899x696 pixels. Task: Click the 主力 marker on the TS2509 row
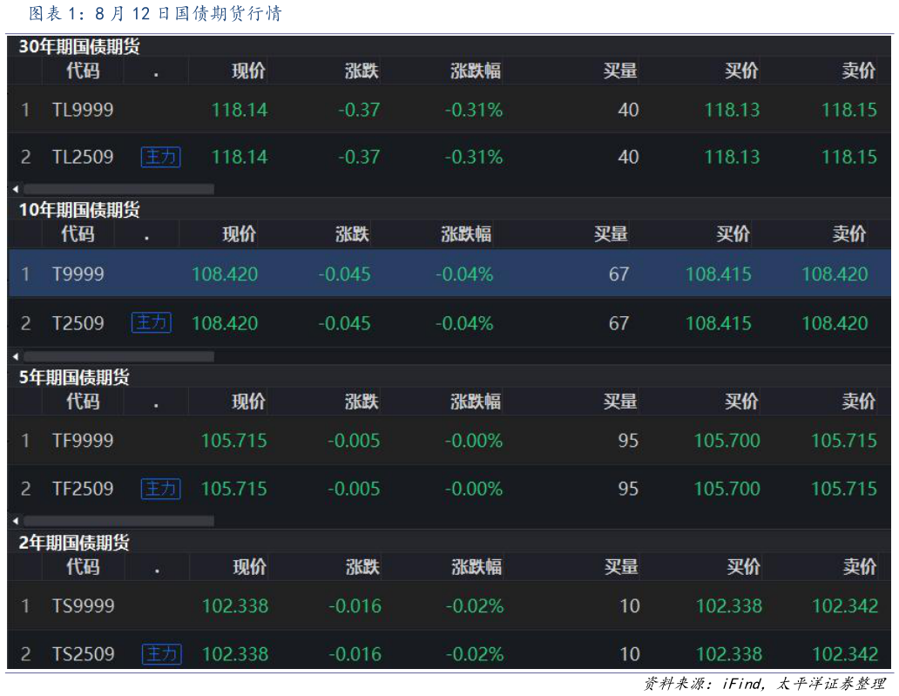pyautogui.click(x=161, y=654)
